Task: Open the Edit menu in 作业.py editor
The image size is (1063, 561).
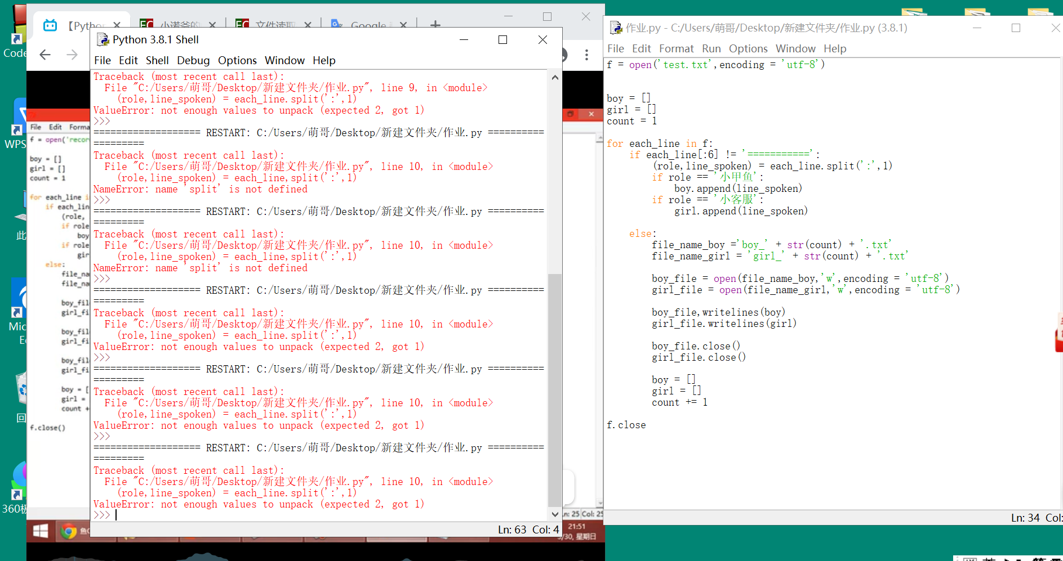Action: pyautogui.click(x=642, y=48)
